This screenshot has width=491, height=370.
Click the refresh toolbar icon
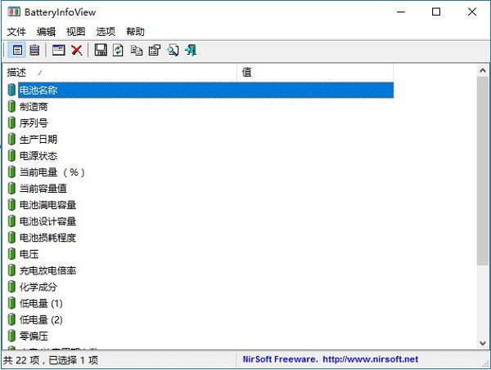118,50
